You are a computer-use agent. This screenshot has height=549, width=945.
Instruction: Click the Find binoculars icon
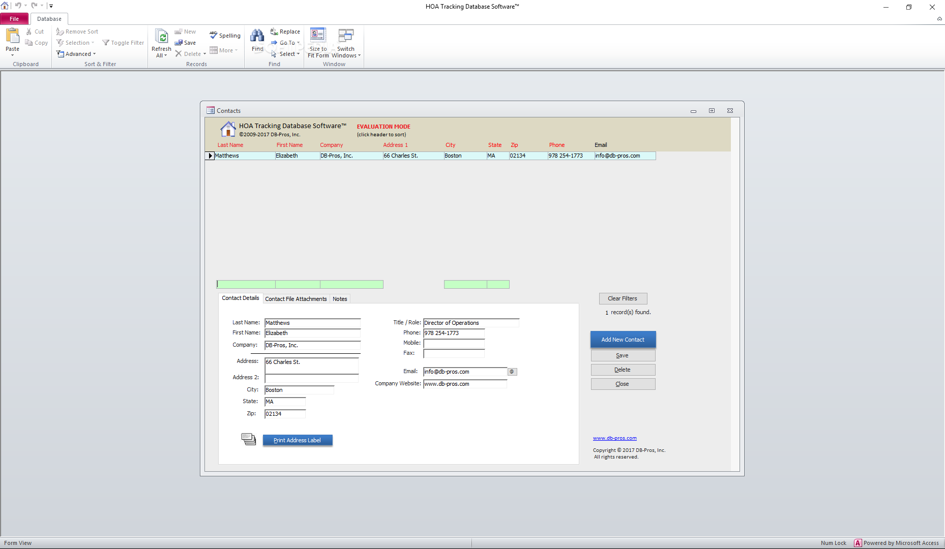(x=257, y=36)
